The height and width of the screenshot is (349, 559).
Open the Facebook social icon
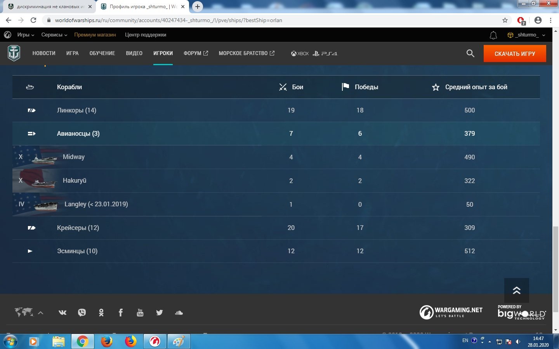click(x=121, y=313)
